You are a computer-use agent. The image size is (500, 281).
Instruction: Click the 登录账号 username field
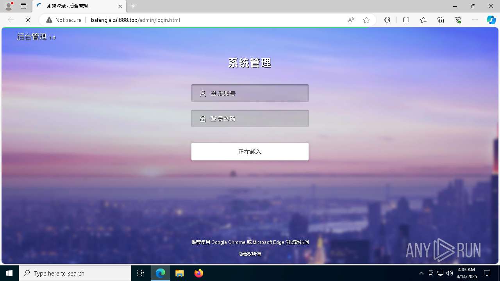point(250,93)
